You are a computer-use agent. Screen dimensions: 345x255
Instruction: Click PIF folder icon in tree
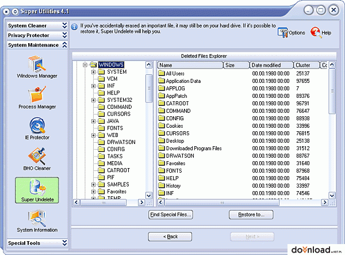(101, 177)
